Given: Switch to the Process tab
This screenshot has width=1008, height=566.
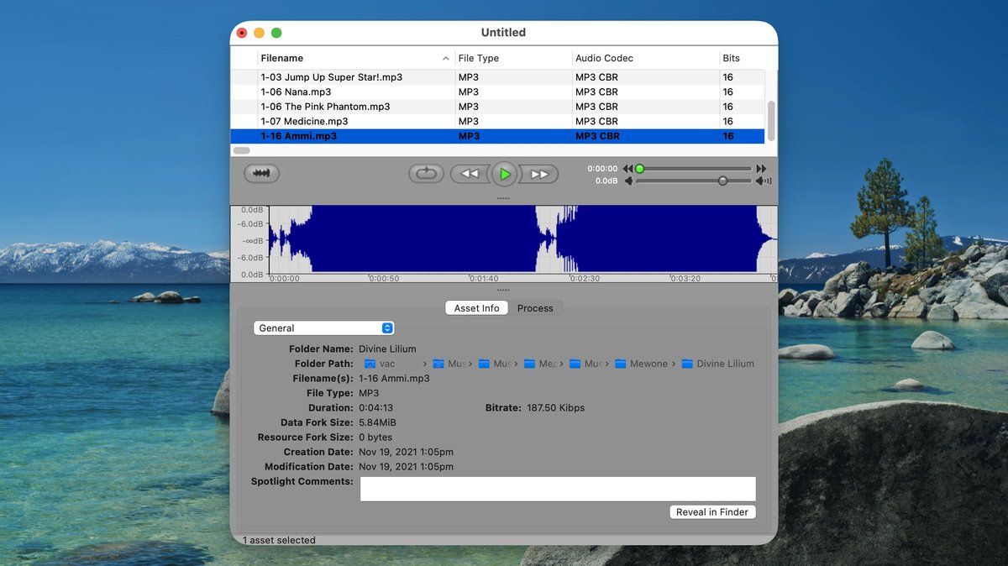Looking at the screenshot, I should [x=536, y=308].
